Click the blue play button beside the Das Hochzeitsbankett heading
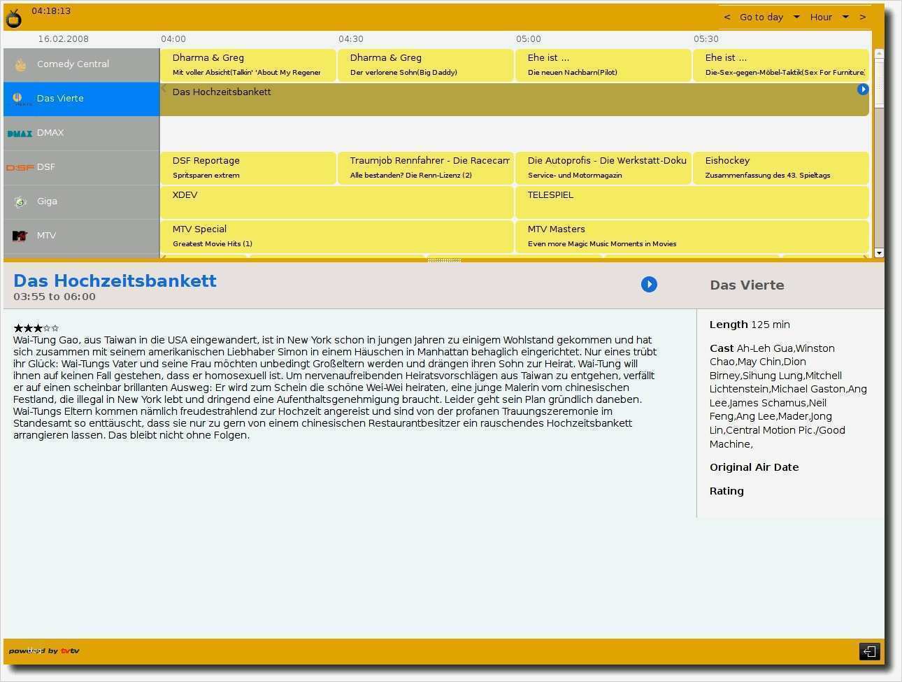The width and height of the screenshot is (902, 682). (x=649, y=284)
